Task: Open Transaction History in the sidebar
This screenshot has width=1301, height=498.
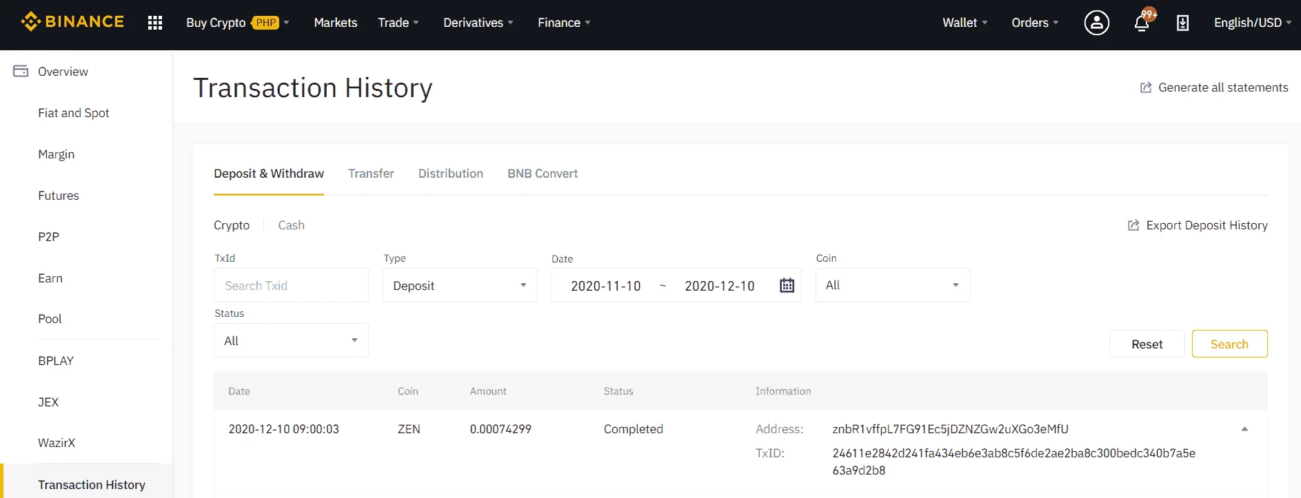Action: [92, 485]
